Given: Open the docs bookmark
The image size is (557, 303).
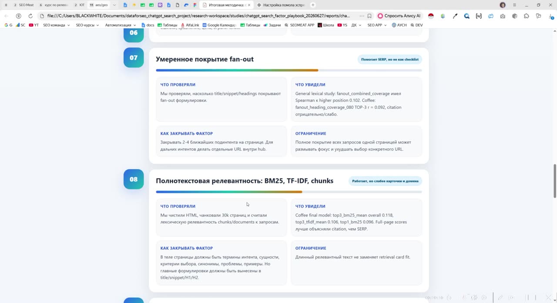Looking at the screenshot, I should (x=148, y=25).
